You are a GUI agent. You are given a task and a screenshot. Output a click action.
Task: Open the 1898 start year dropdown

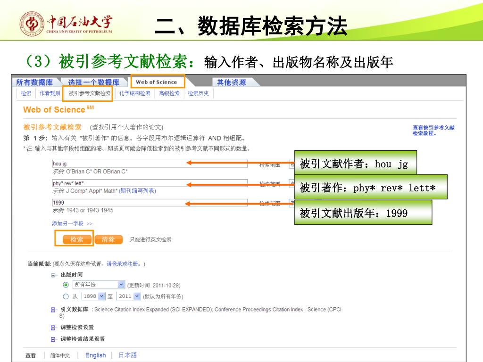point(93,296)
